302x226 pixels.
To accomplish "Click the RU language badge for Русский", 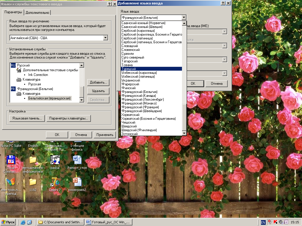I will pos(13,65).
